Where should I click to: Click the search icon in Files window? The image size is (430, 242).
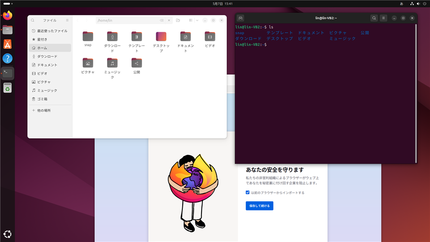(x=33, y=20)
